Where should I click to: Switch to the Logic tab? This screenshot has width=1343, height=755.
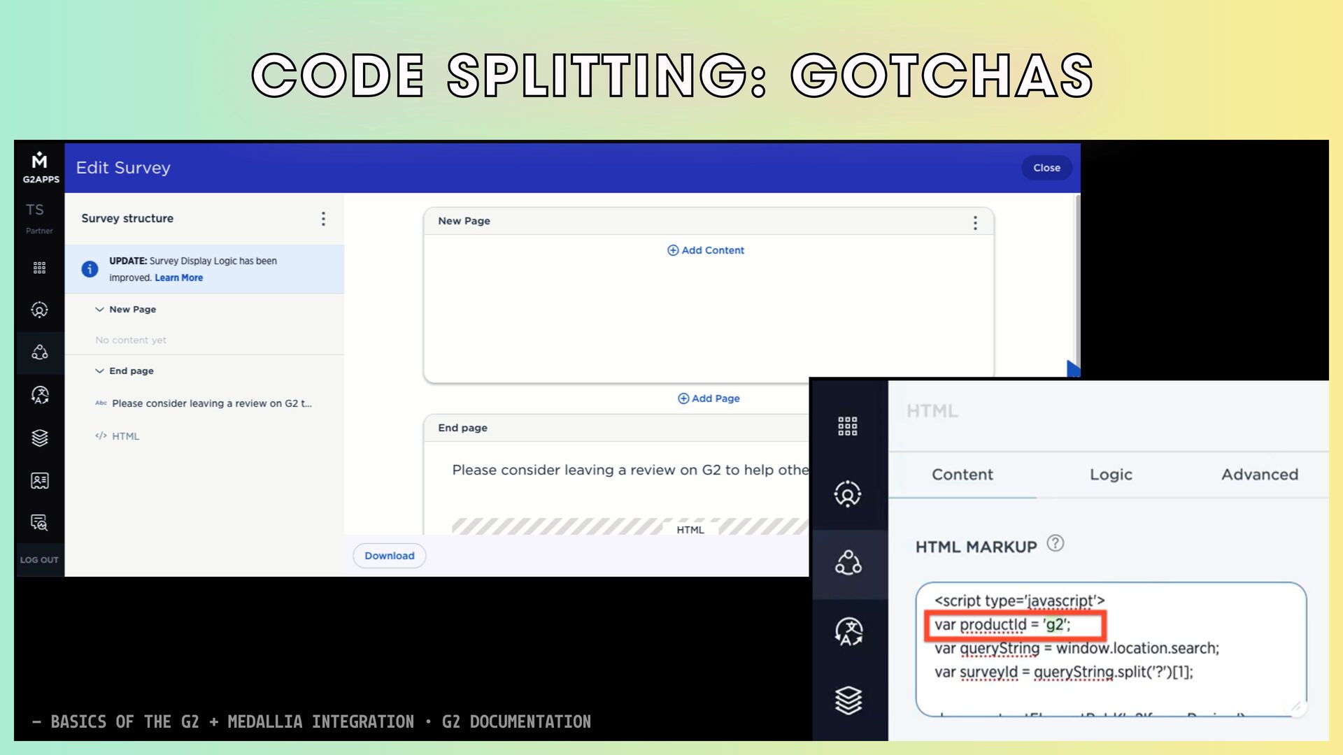(x=1110, y=474)
